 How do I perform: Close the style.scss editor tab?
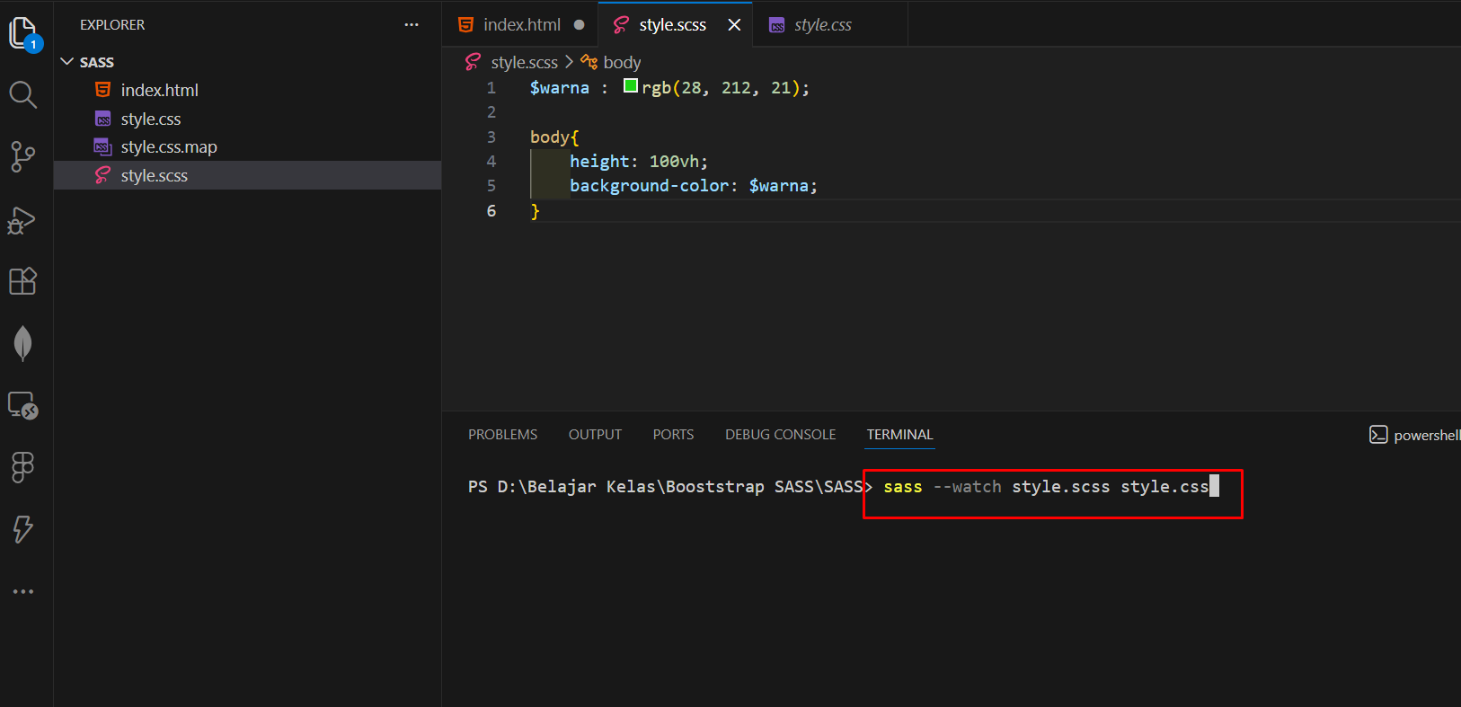click(734, 25)
